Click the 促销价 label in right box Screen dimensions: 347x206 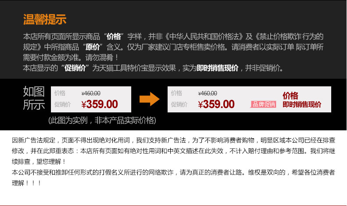tap(179, 105)
